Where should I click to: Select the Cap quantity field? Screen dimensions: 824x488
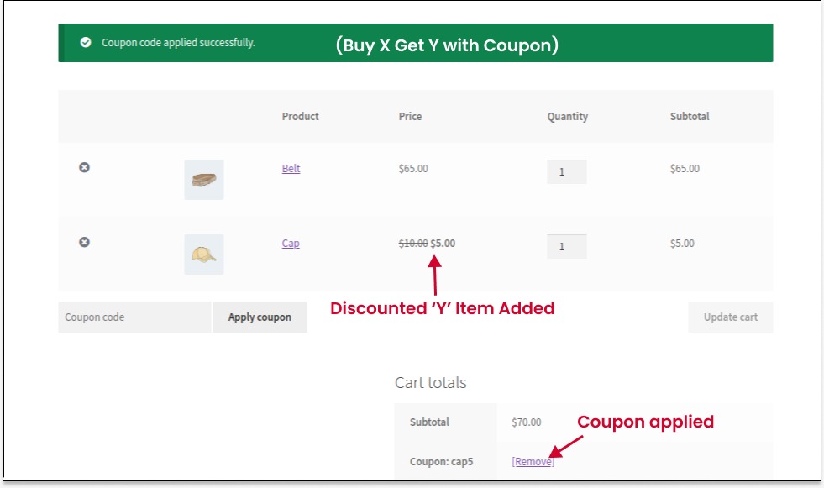coord(565,246)
